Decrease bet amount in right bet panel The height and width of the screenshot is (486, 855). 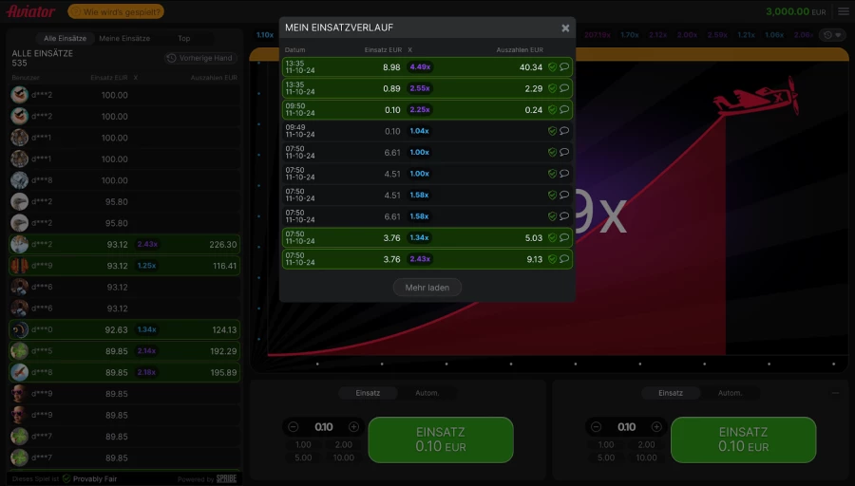coord(596,427)
